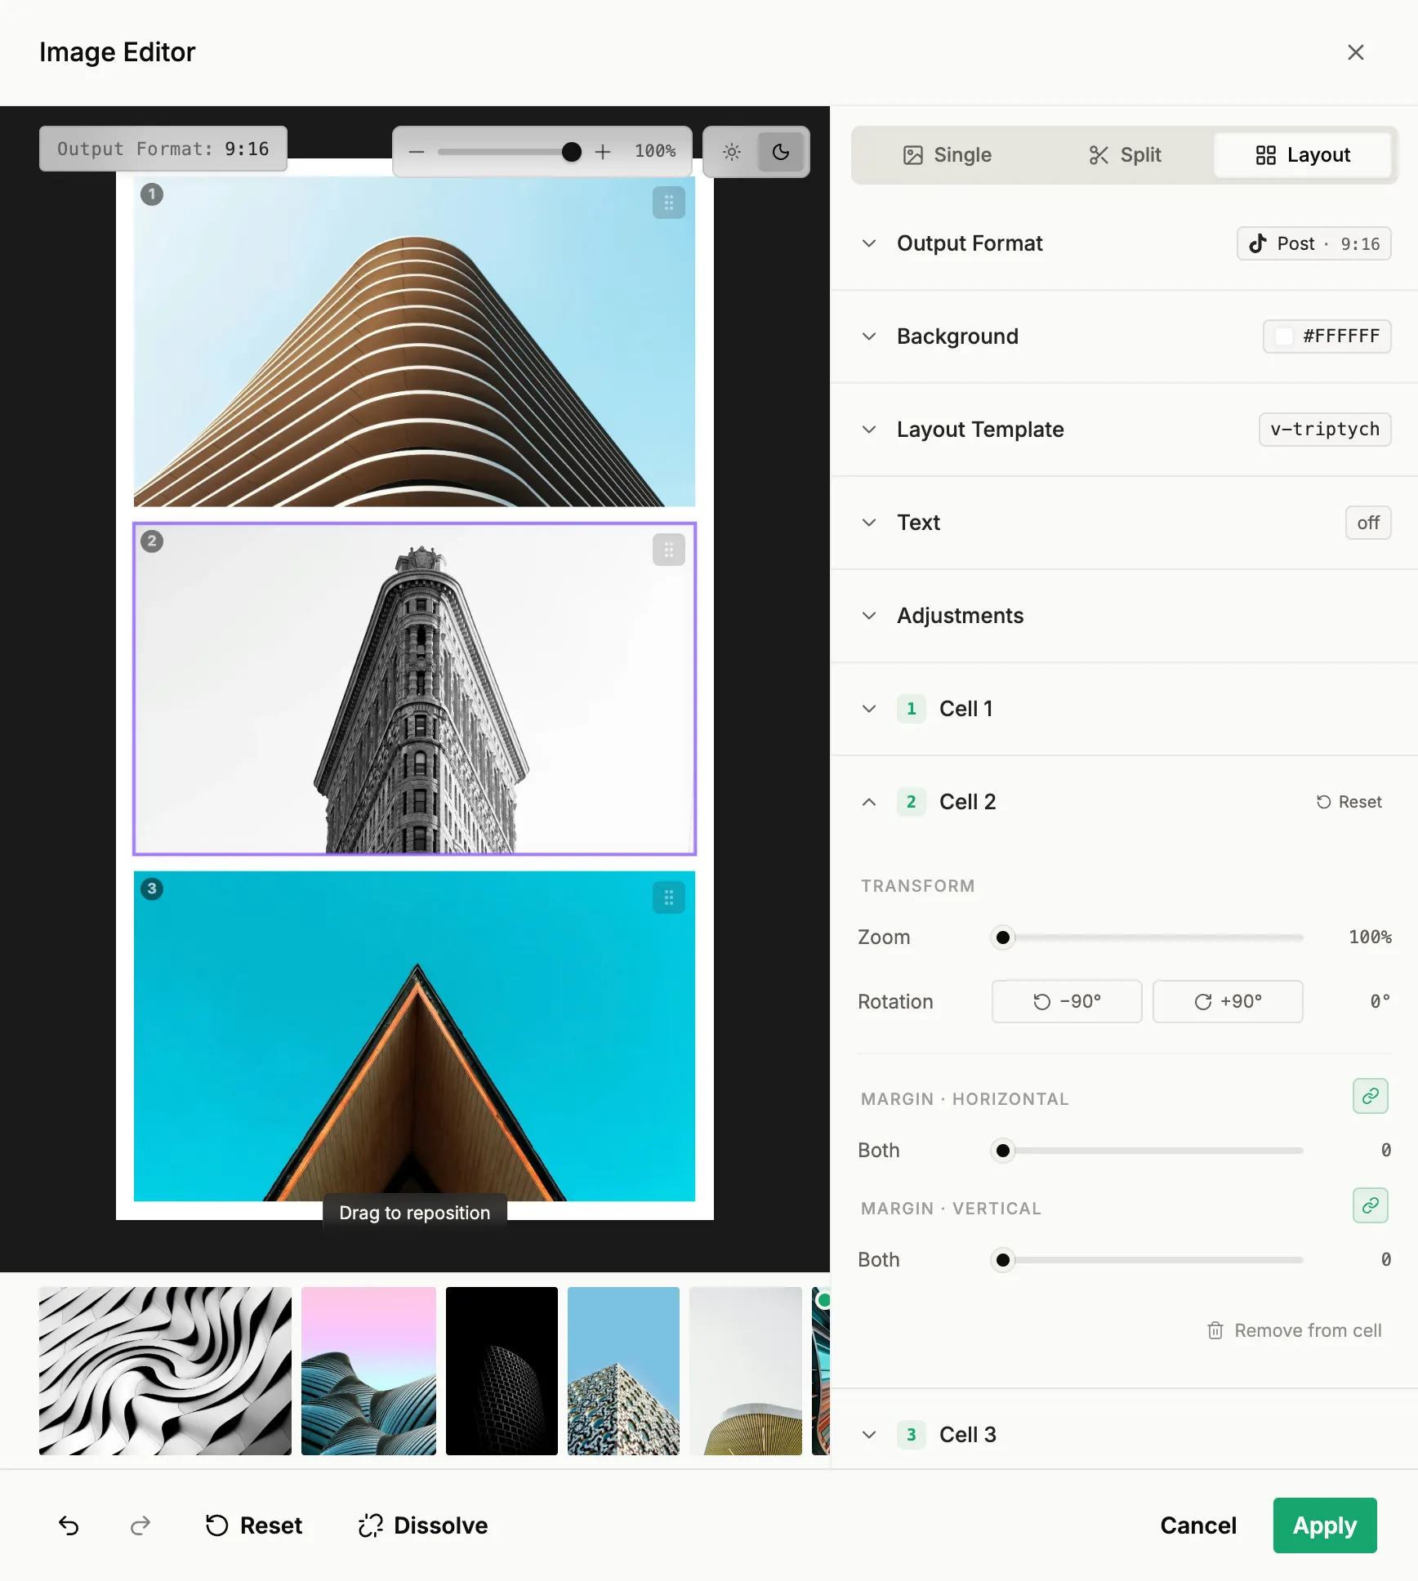Viewport: 1418px width, 1581px height.
Task: Select the white and gold building thumbnail
Action: coord(746,1371)
